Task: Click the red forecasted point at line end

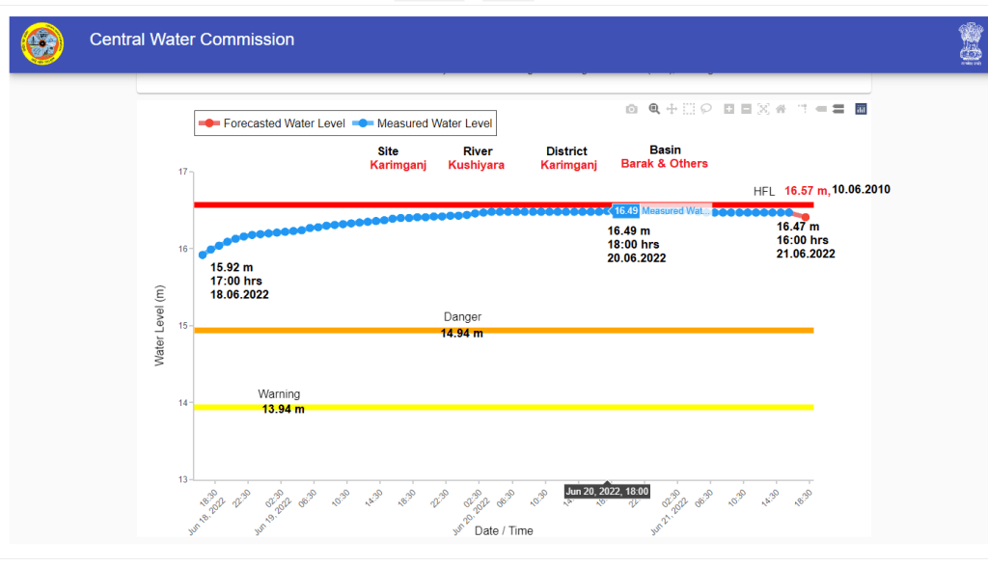Action: (x=806, y=217)
